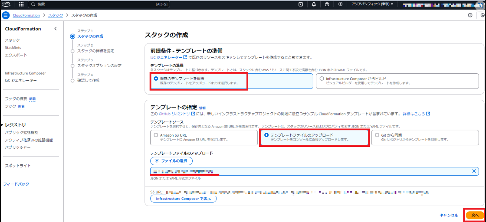Open the GitHub リポジトリ link

(177, 114)
